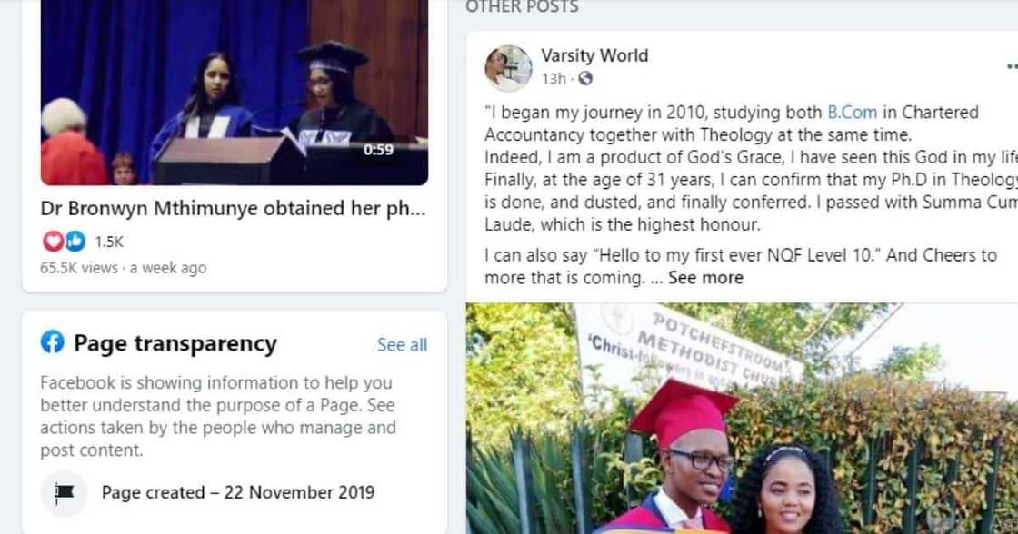
Task: Open the Varsity World page name
Action: [x=593, y=54]
